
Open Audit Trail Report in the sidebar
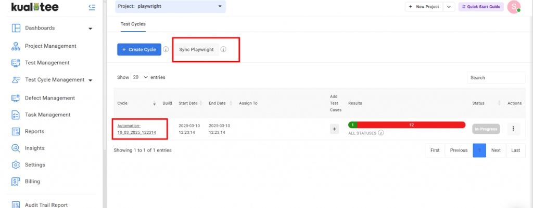pyautogui.click(x=46, y=204)
